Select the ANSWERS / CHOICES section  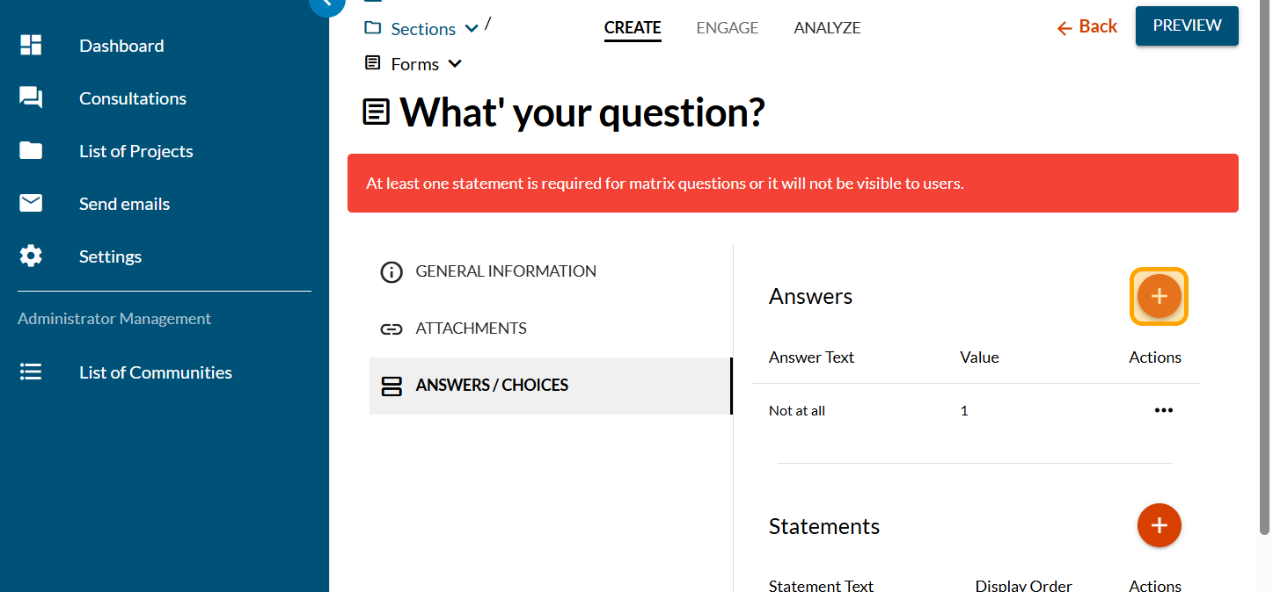click(x=492, y=386)
